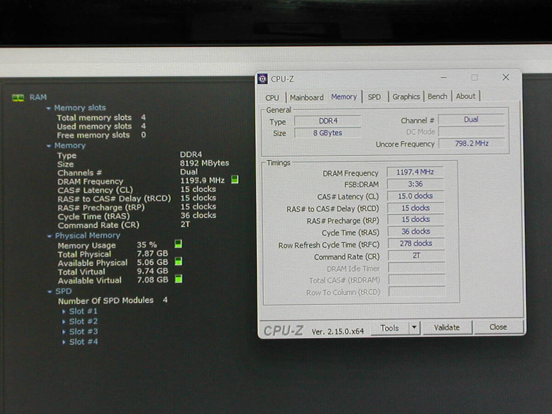This screenshot has height=414, width=552.
Task: Click the Size field showing 8 GBytes
Action: (328, 133)
